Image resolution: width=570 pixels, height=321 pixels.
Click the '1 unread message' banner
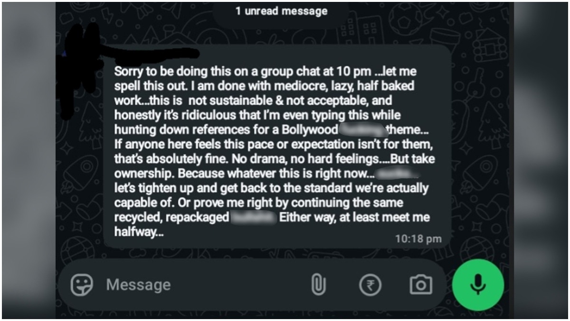pos(281,11)
